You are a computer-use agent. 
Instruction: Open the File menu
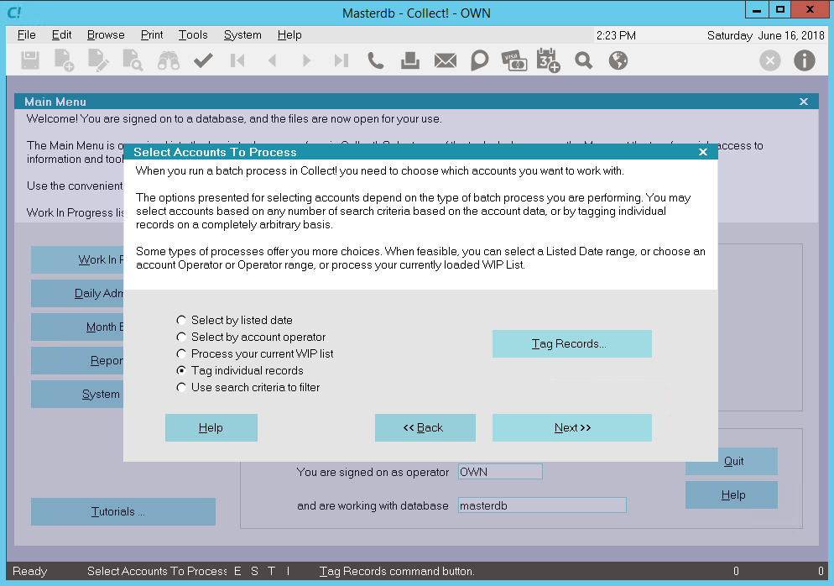point(27,34)
